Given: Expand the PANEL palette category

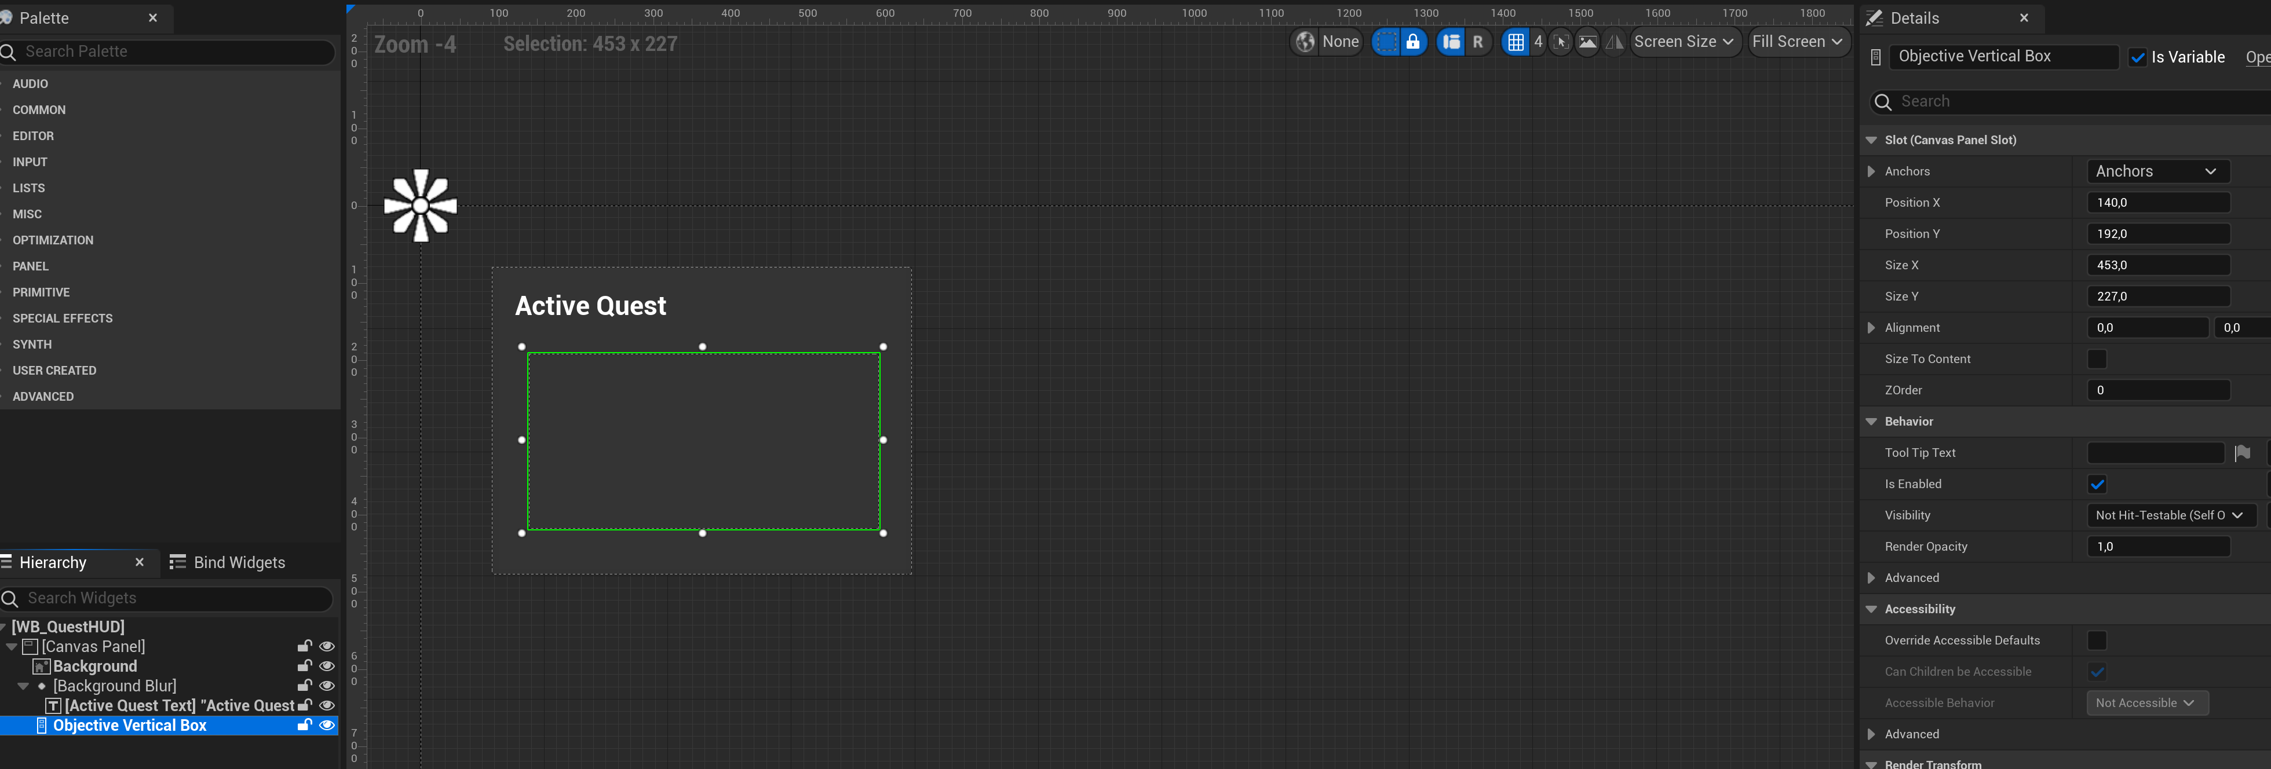Looking at the screenshot, I should click(x=31, y=266).
